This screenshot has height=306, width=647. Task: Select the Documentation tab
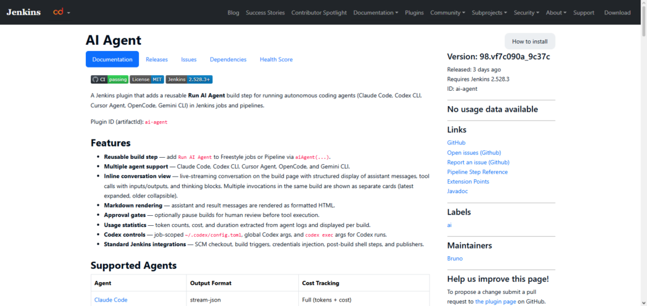pyautogui.click(x=112, y=59)
